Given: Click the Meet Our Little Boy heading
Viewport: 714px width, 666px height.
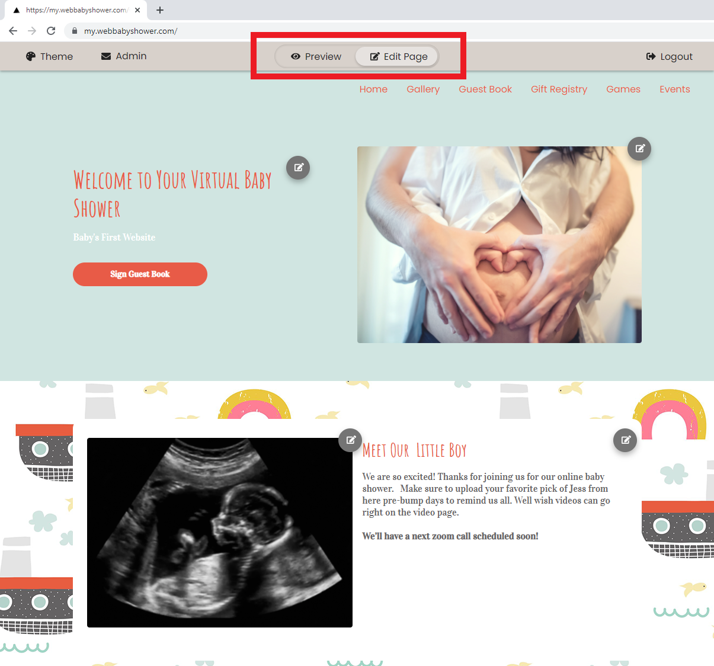Looking at the screenshot, I should [x=415, y=450].
